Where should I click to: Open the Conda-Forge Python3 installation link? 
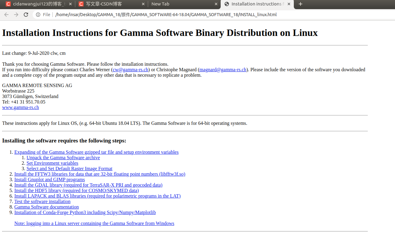pyautogui.click(x=85, y=212)
